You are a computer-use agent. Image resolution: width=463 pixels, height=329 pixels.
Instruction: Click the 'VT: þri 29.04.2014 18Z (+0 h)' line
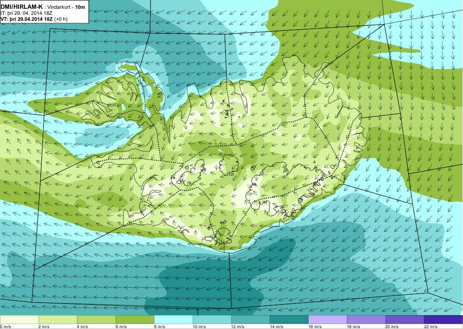34,19
